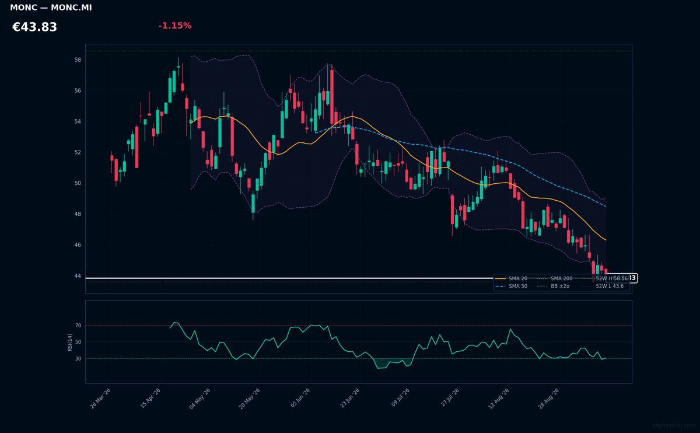
Task: Select the SMA 20 legend entry
Action: click(x=511, y=279)
